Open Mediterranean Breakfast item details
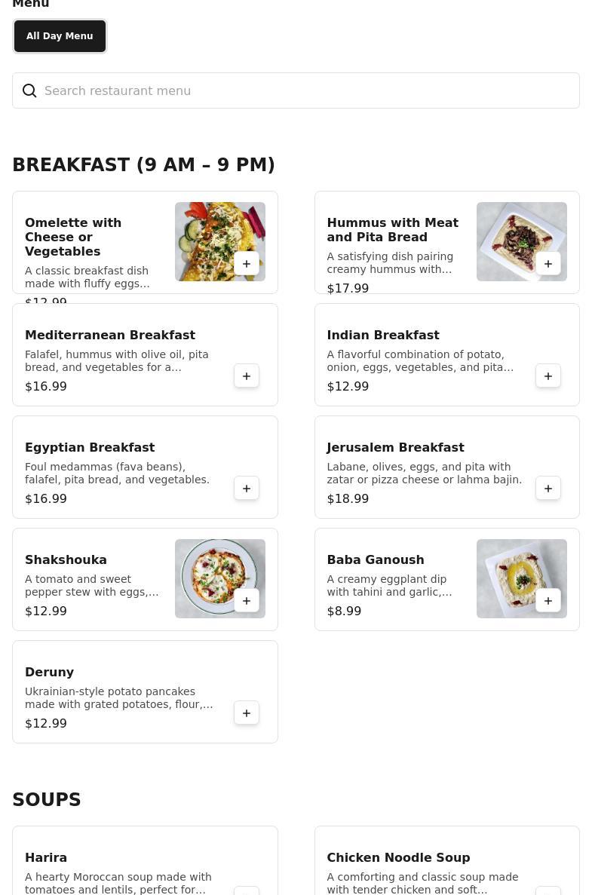 [x=145, y=355]
